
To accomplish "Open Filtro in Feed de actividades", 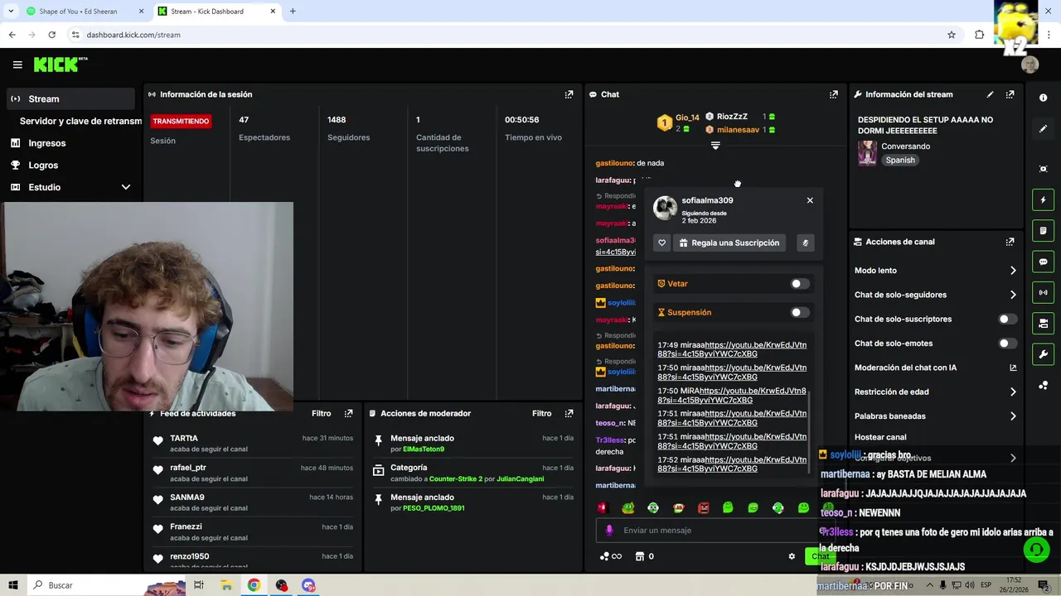I will [x=321, y=413].
